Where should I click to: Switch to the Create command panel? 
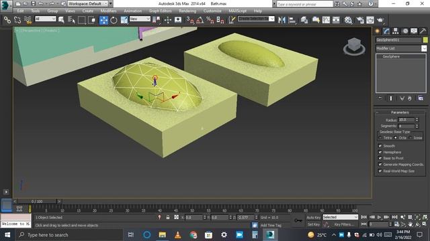pos(378,31)
